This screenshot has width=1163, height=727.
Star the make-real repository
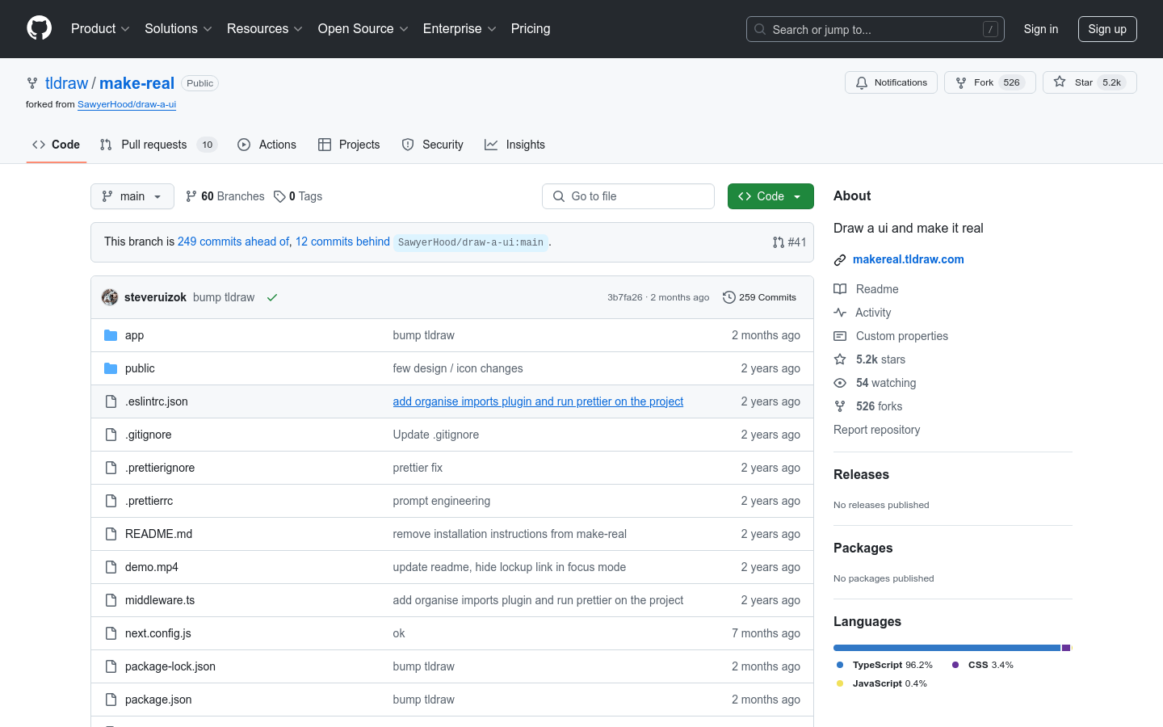click(1090, 82)
